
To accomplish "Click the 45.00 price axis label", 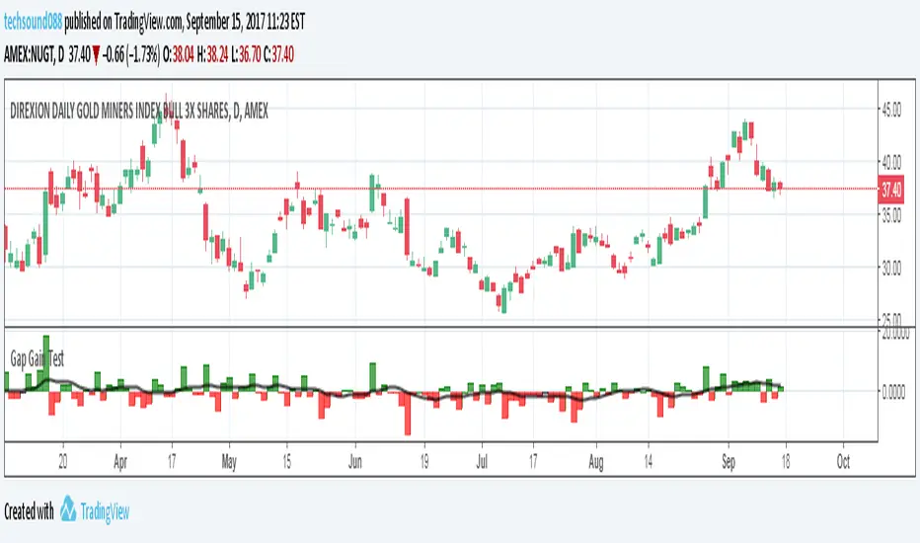I will click(891, 110).
